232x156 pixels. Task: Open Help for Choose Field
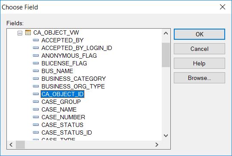199,63
